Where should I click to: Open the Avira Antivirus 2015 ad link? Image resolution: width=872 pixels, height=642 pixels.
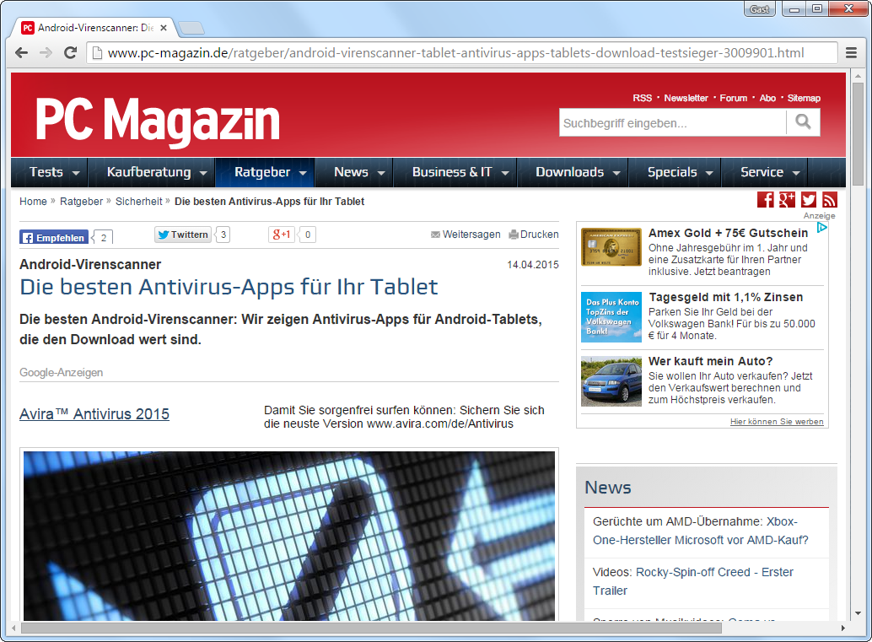[94, 414]
